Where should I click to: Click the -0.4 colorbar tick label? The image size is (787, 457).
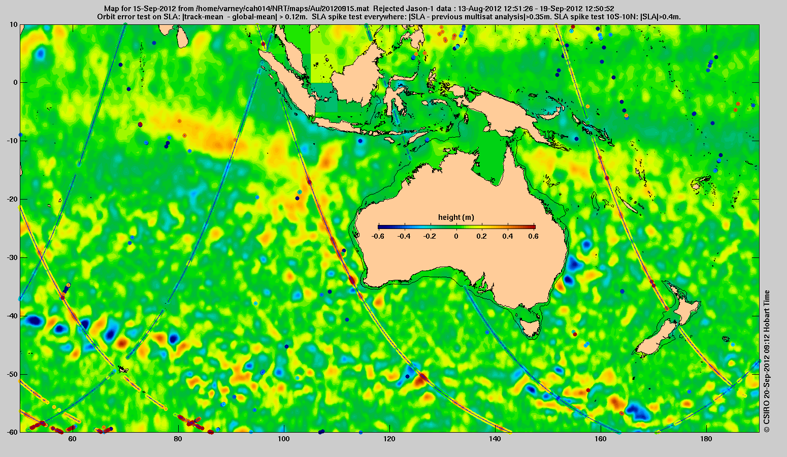tap(404, 236)
